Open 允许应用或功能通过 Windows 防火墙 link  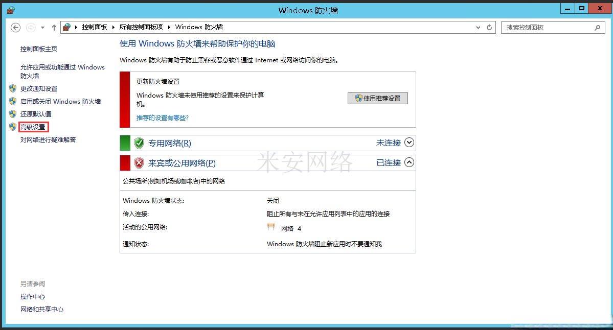click(x=62, y=72)
